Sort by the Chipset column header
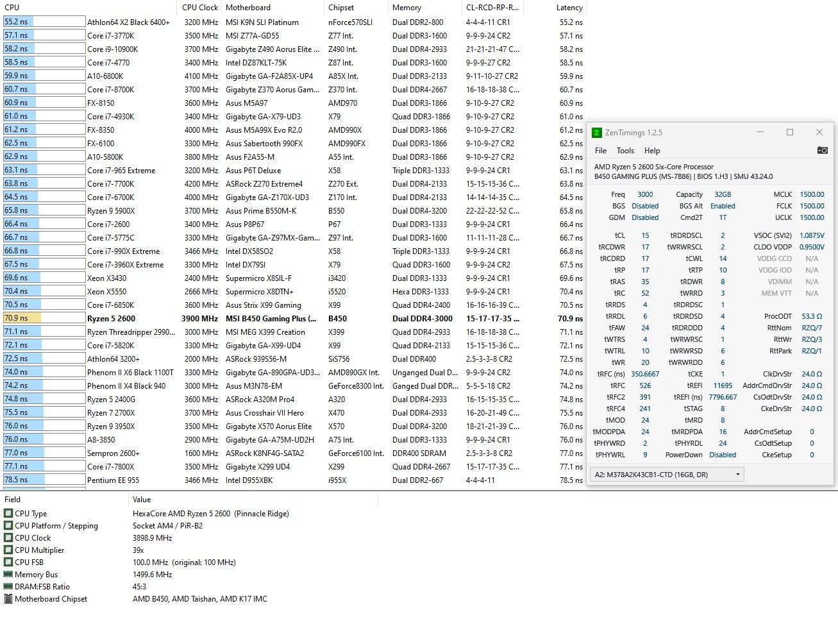The width and height of the screenshot is (838, 617). (x=356, y=8)
